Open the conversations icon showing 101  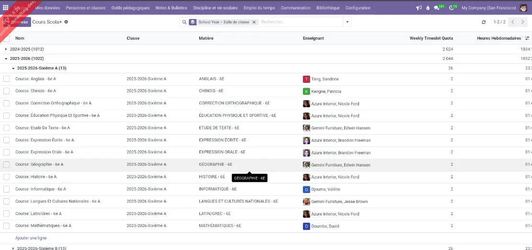(437, 8)
